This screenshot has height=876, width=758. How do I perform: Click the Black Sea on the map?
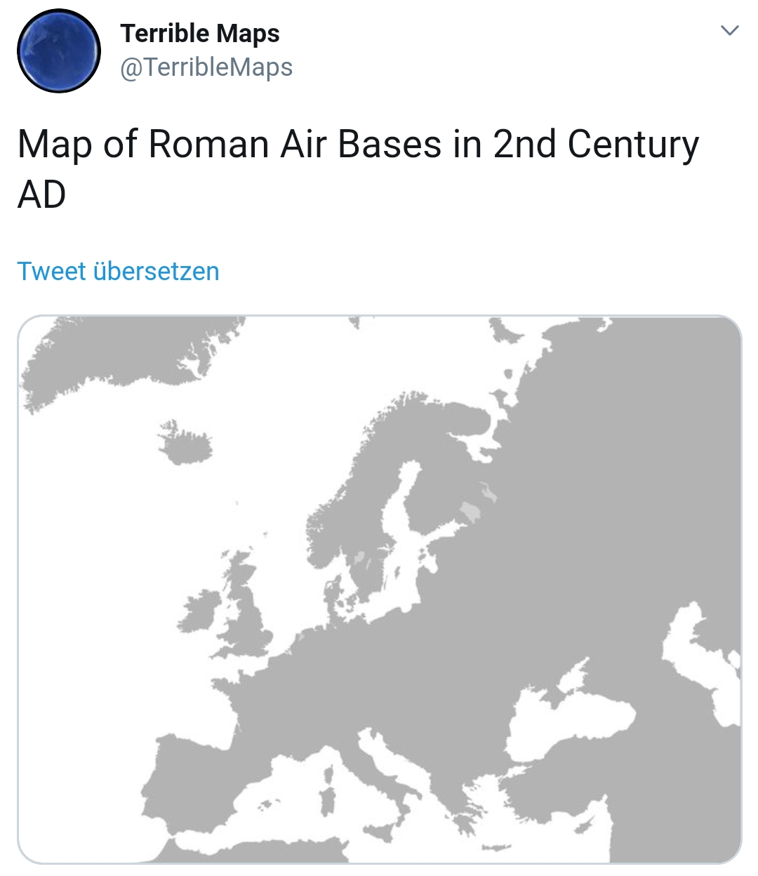pyautogui.click(x=568, y=723)
